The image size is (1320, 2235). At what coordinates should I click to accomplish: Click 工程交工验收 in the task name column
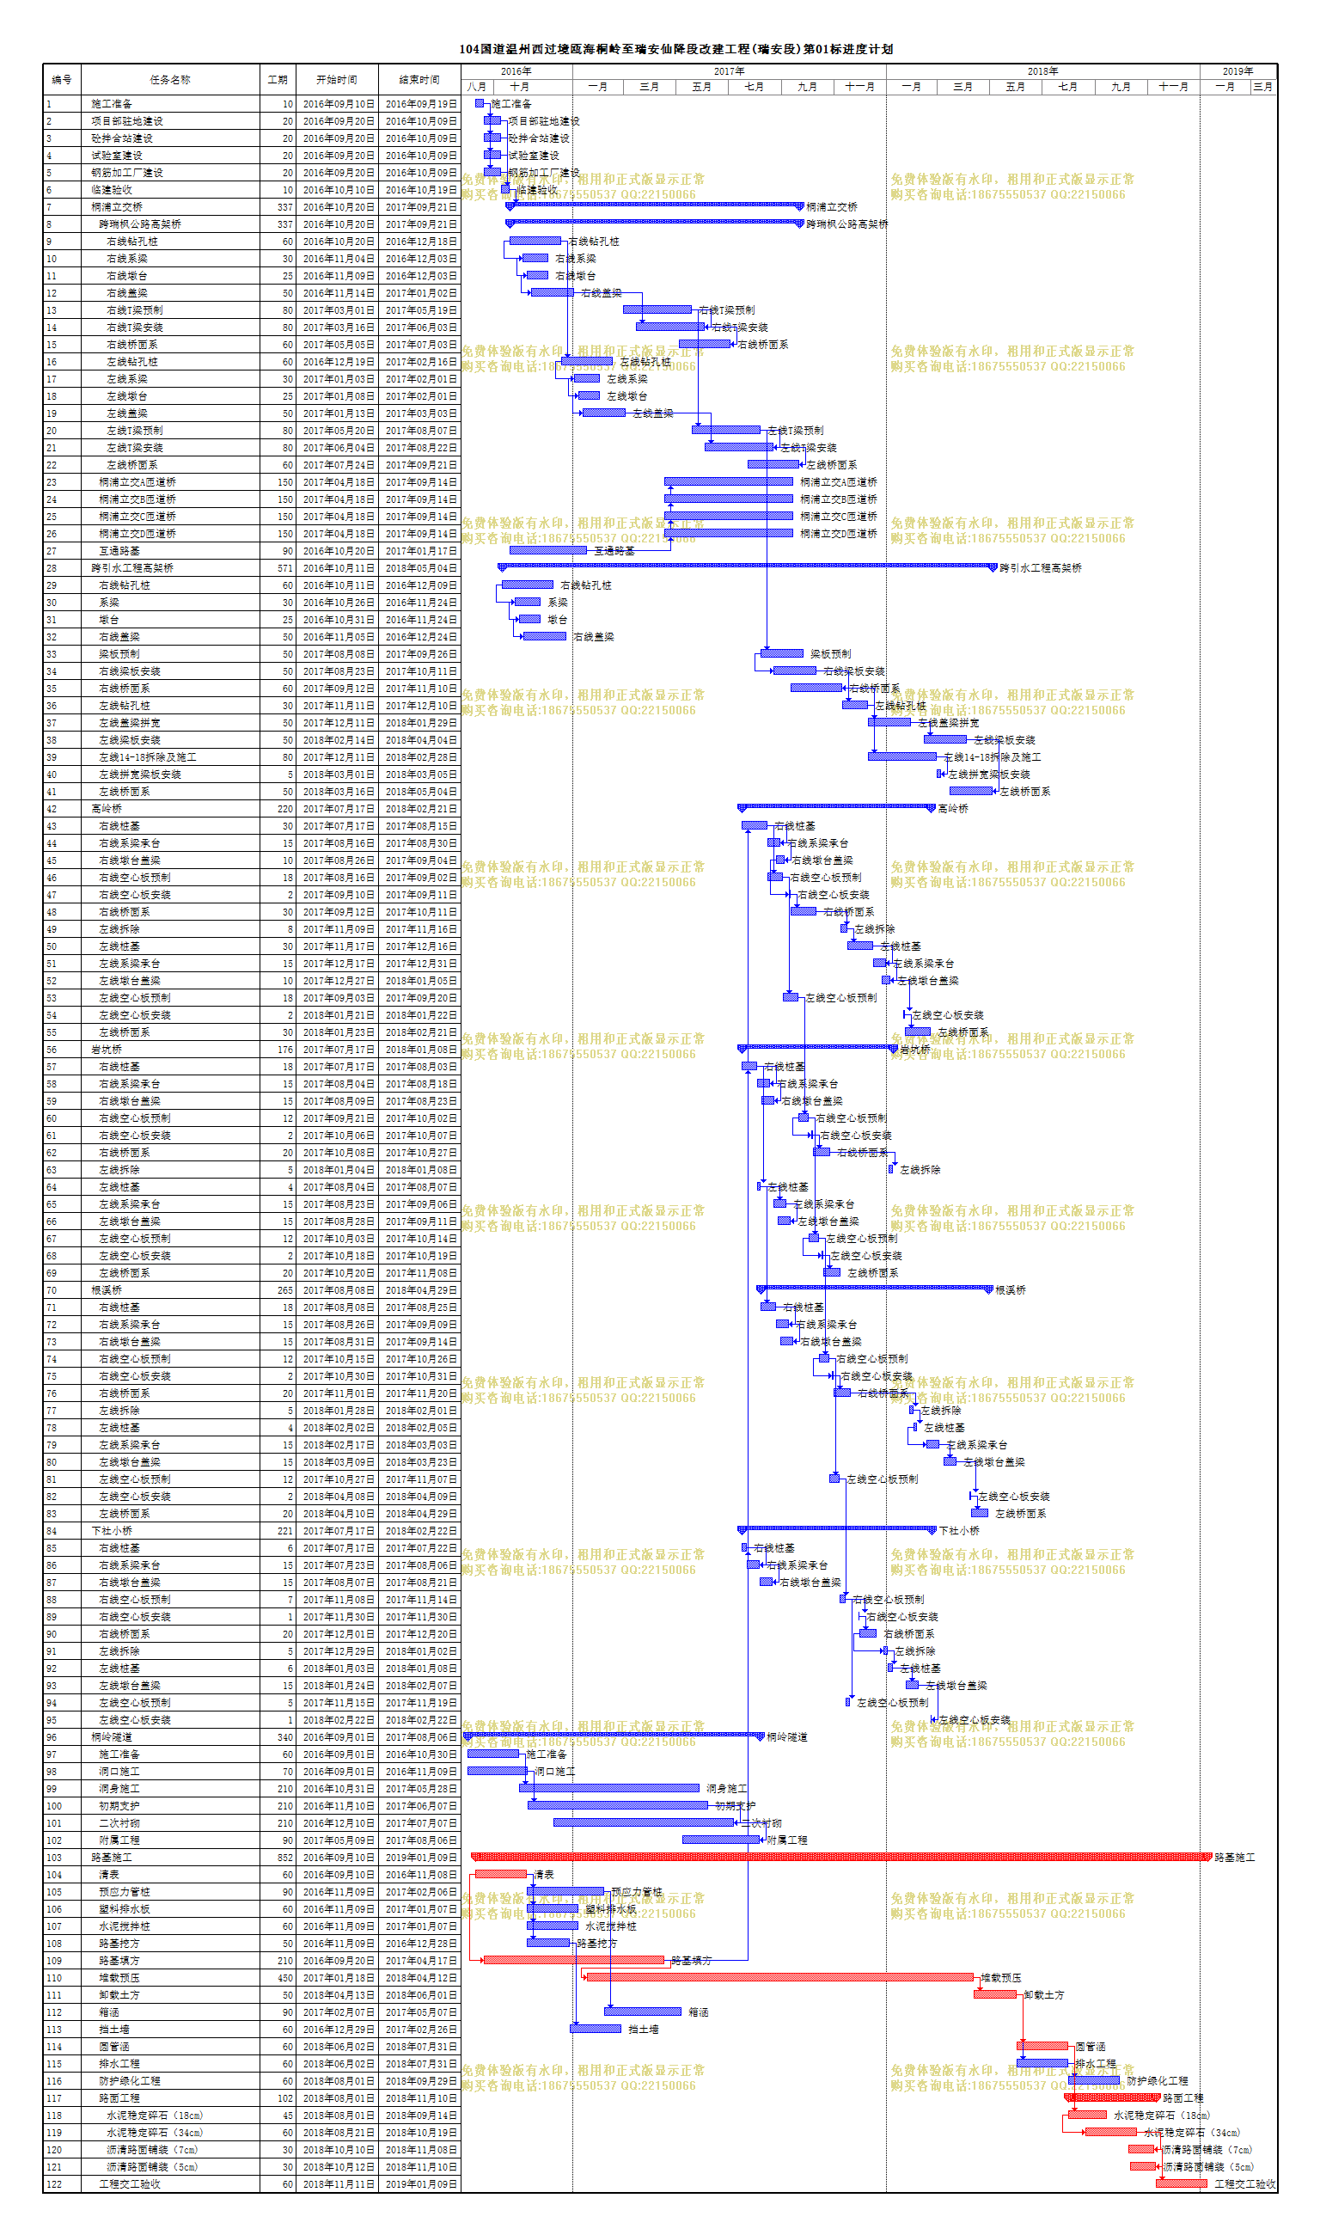click(x=130, y=2184)
